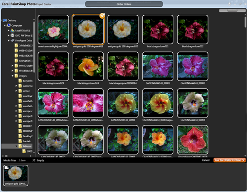Click the Media Tray label
Viewport: 247px width, 192px height.
pyautogui.click(x=9, y=160)
